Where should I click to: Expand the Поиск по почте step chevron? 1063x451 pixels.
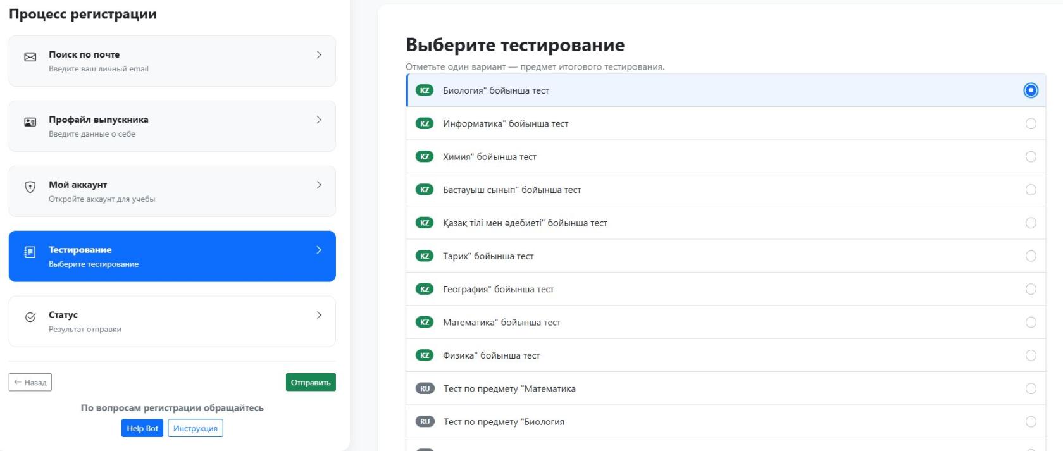click(x=319, y=55)
